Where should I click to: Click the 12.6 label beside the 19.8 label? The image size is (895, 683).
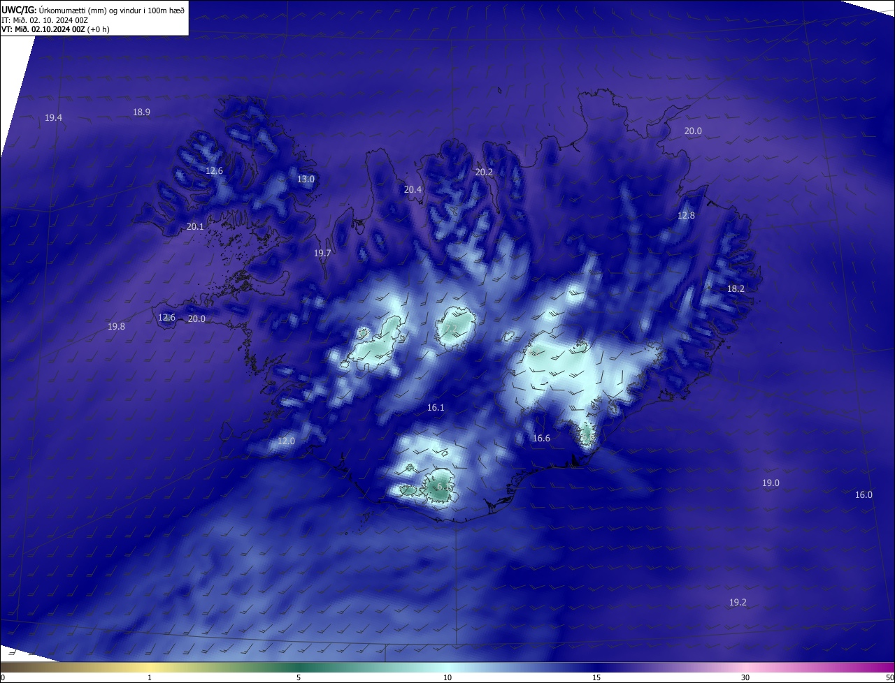click(x=166, y=318)
